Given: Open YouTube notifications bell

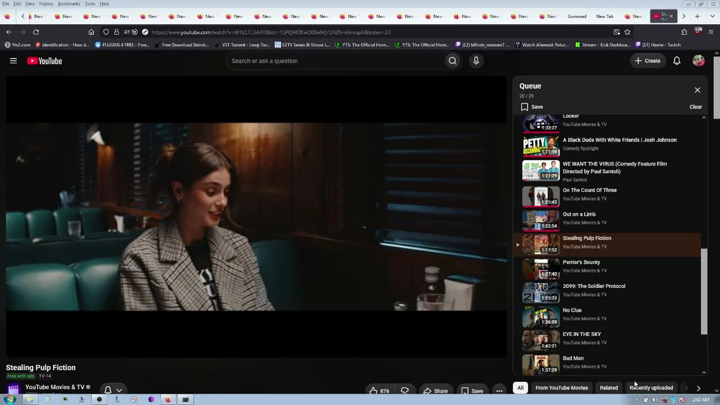Looking at the screenshot, I should pos(677,61).
